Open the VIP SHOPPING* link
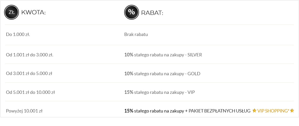This screenshot has width=299, height=126. click(273, 111)
